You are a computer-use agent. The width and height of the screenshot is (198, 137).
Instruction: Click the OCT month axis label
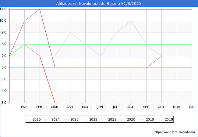point(161,107)
